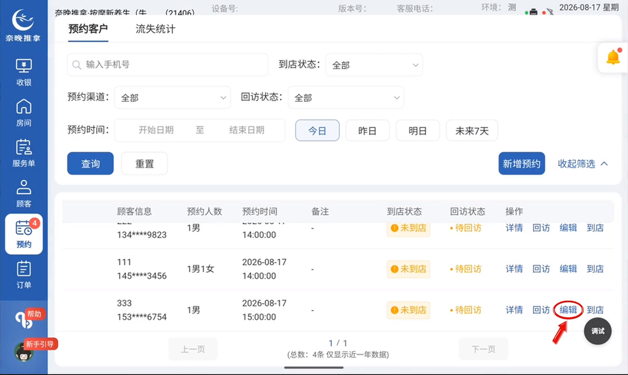Click 编辑 in the 134****9823 row
Image resolution: width=628 pixels, height=375 pixels.
568,228
